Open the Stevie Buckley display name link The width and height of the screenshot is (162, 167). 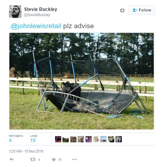coord(41,9)
